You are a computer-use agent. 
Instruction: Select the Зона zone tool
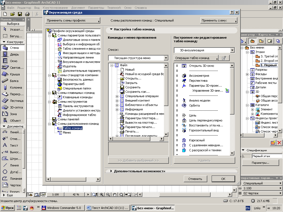click(x=12, y=114)
